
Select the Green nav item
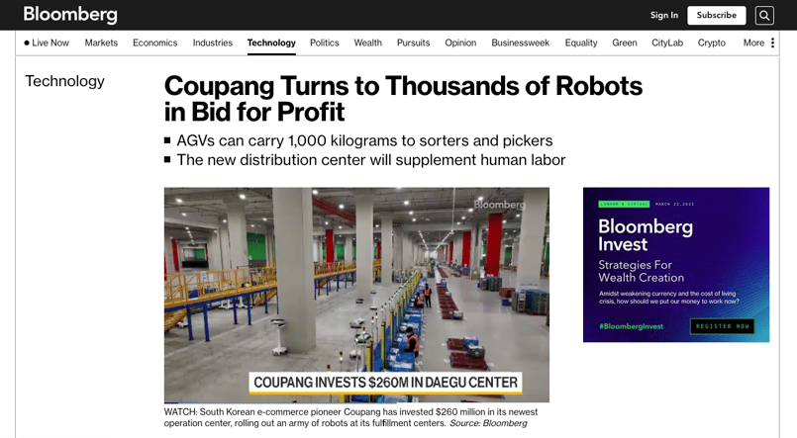pos(624,43)
